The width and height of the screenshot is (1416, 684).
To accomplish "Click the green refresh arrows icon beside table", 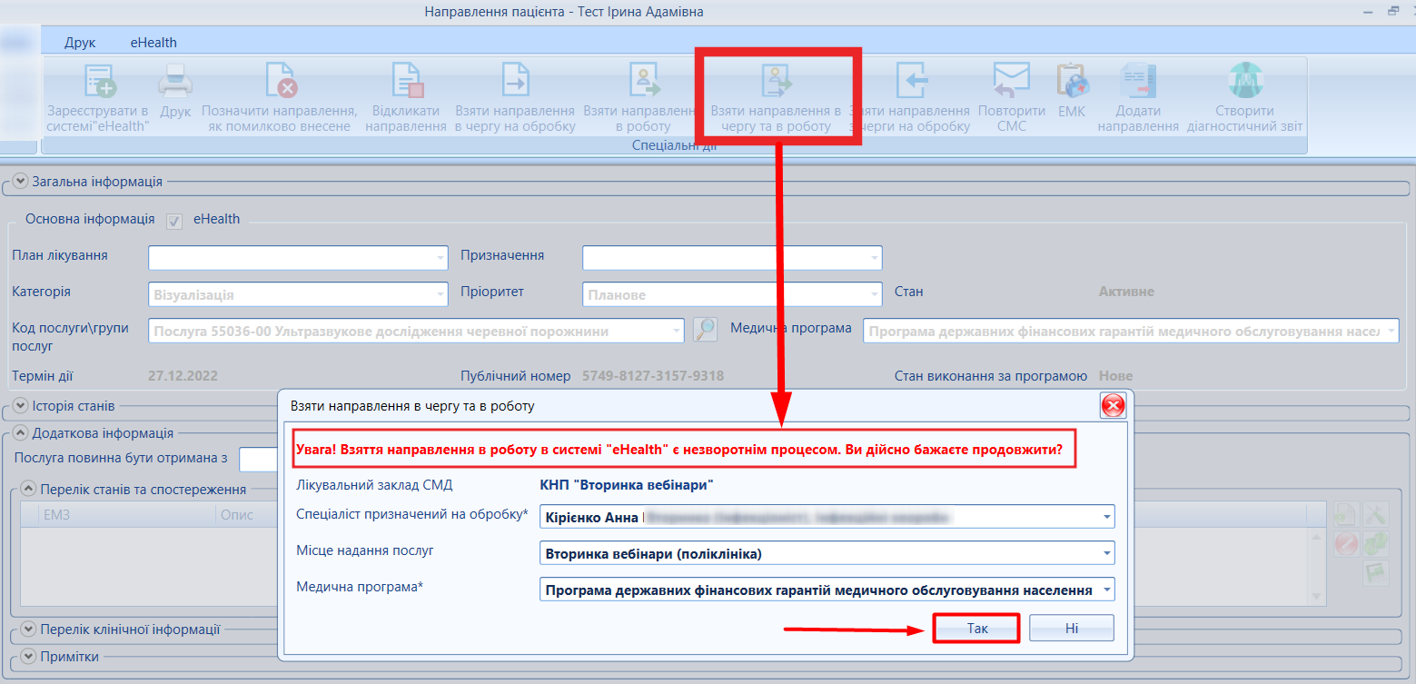I will point(1377,543).
